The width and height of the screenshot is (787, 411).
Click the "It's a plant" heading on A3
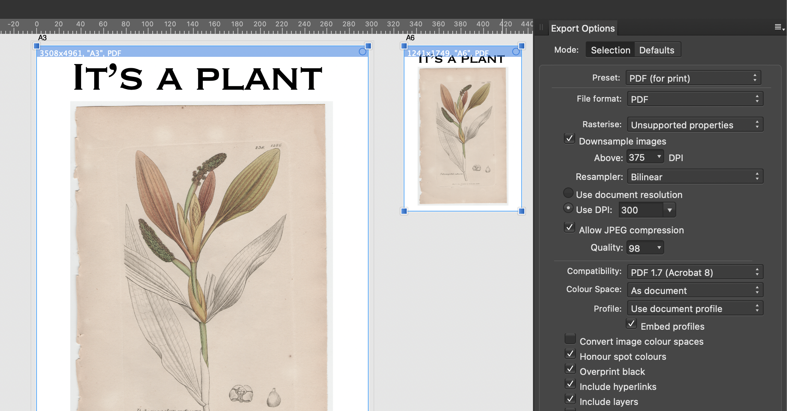tap(198, 78)
